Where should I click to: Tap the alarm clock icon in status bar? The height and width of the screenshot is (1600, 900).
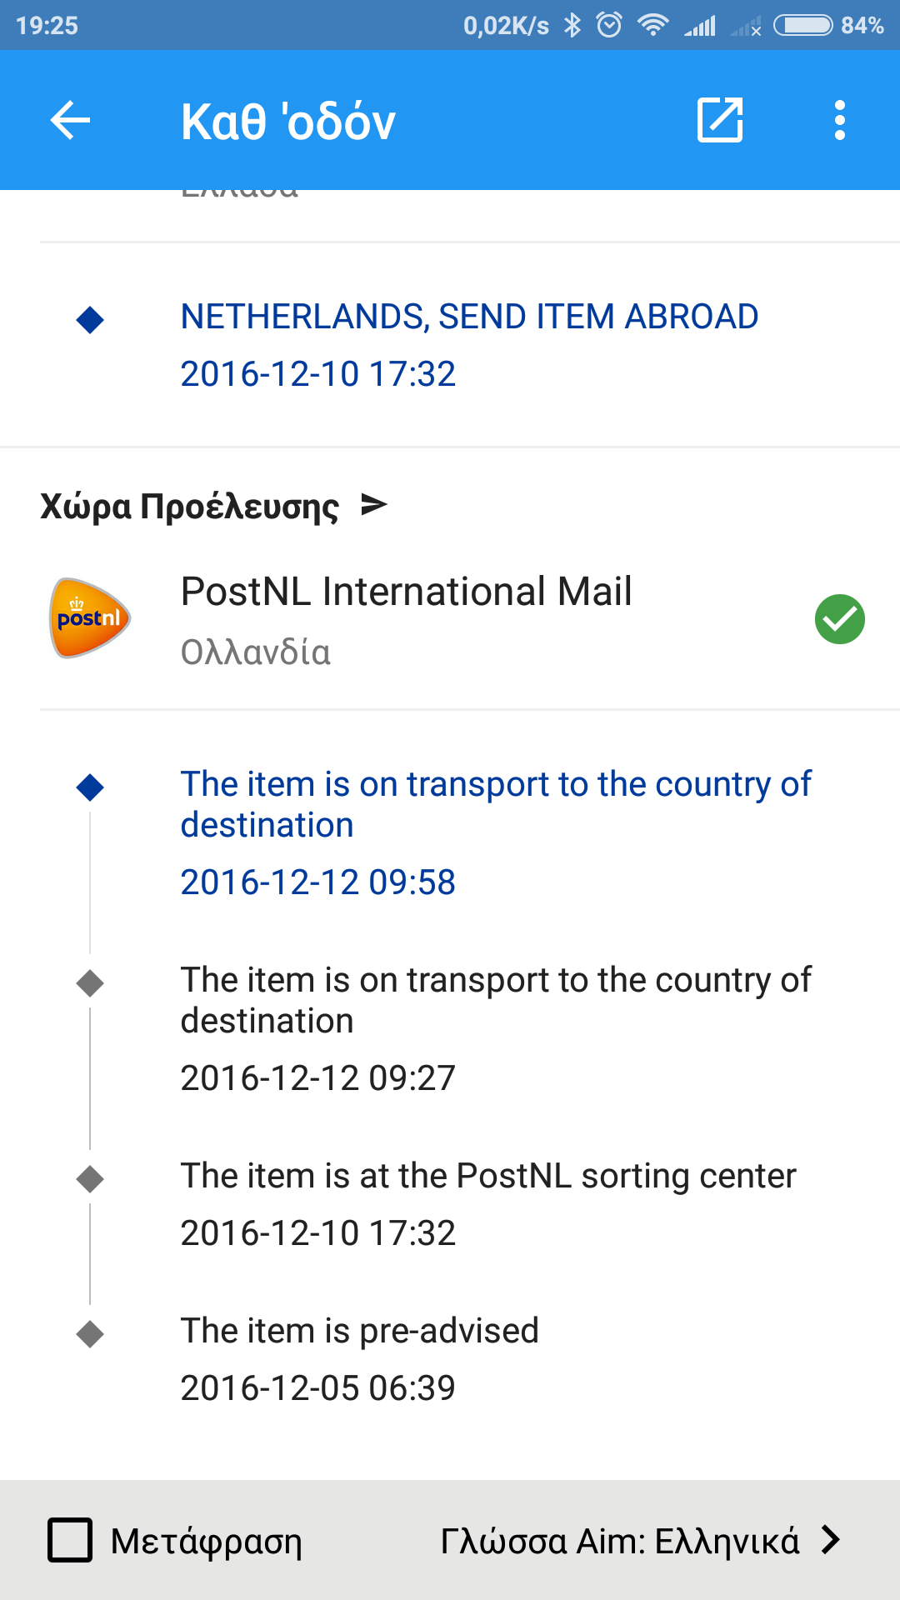pyautogui.click(x=609, y=25)
